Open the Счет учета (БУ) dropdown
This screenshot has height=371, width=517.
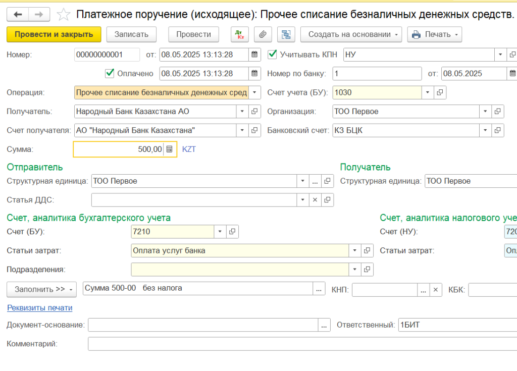point(428,92)
